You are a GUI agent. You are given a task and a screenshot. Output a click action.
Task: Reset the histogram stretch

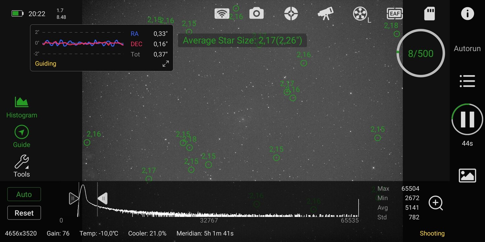point(24,213)
